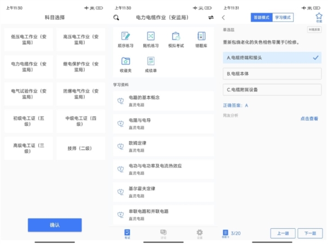Open the 成绩单 score report icon
The width and height of the screenshot is (328, 244).
[x=151, y=61]
